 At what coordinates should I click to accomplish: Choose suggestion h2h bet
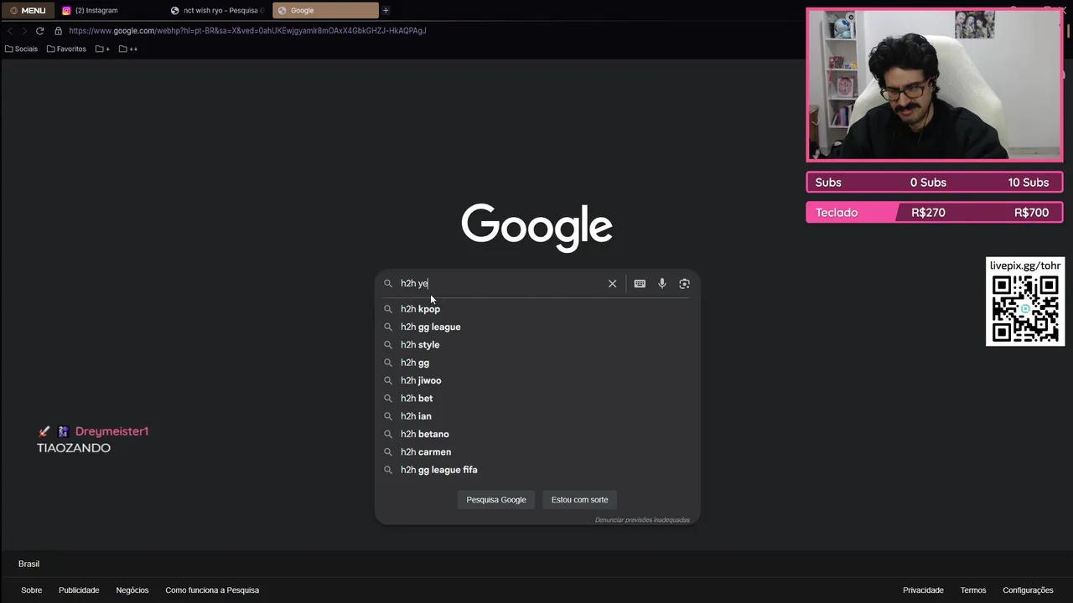(536, 398)
